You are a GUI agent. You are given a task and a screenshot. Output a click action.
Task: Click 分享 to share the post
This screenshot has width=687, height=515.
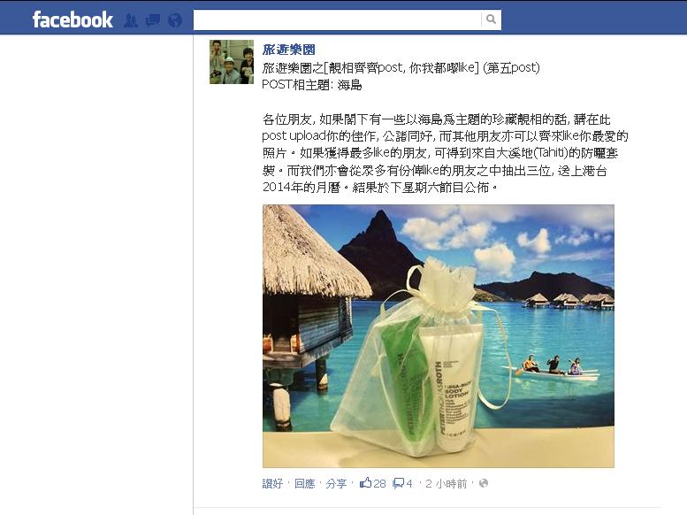[336, 483]
